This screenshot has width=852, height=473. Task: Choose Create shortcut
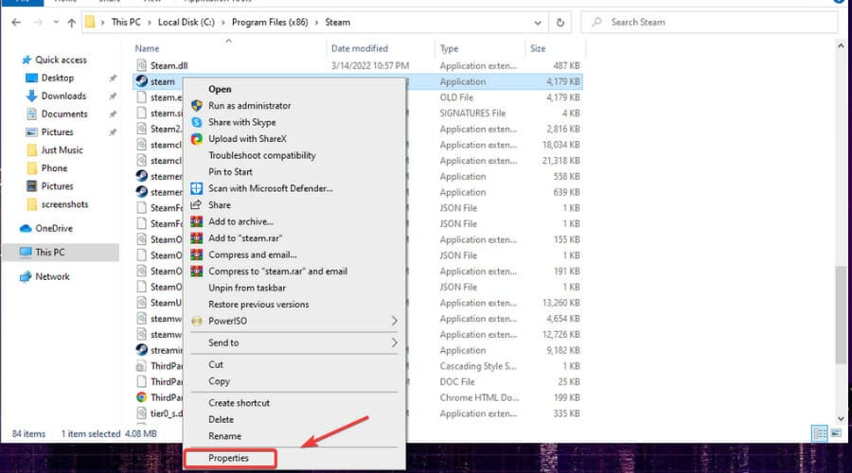[240, 403]
